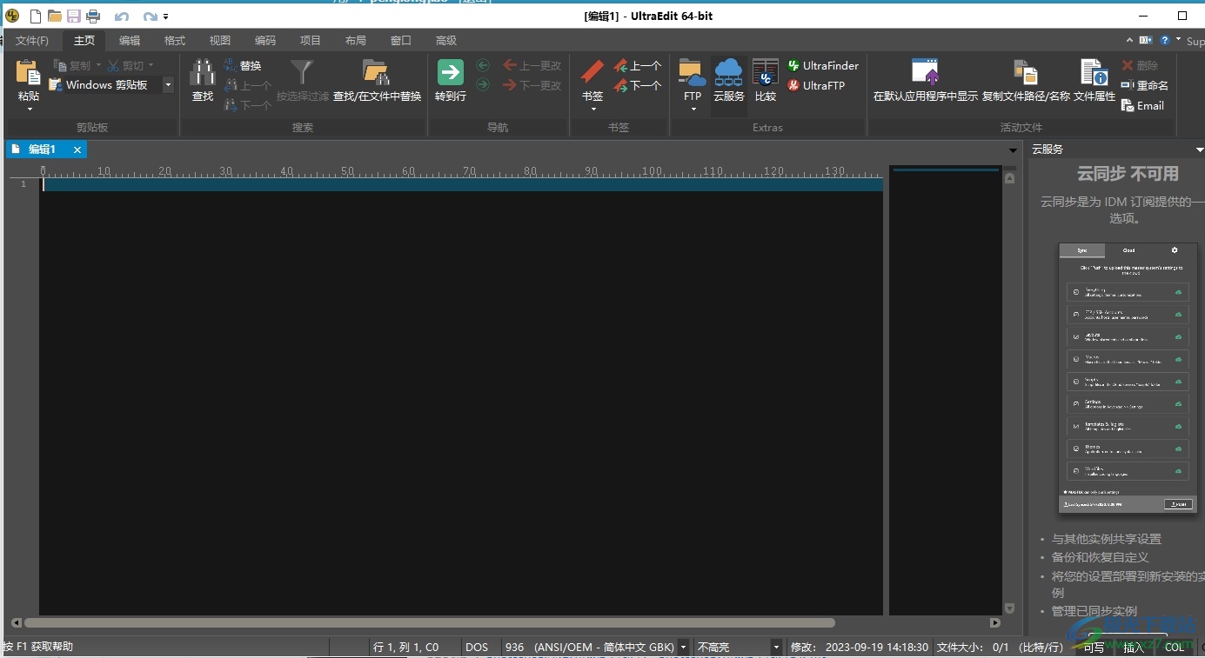Paste from clipboard using 粘贴 icon
This screenshot has width=1205, height=658.
pyautogui.click(x=29, y=72)
